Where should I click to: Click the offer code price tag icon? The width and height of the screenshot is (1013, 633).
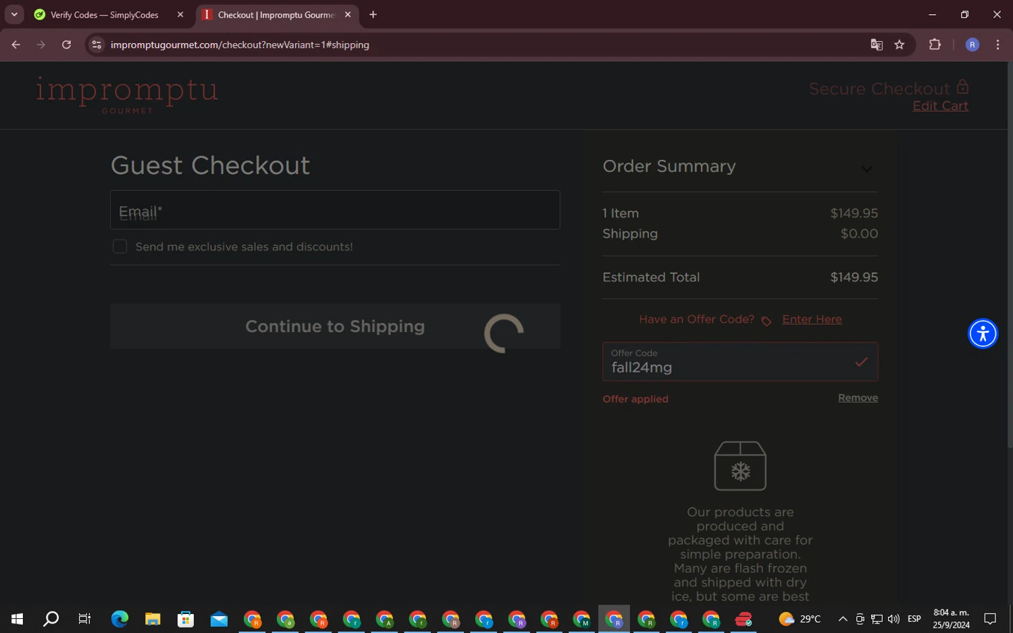point(766,321)
